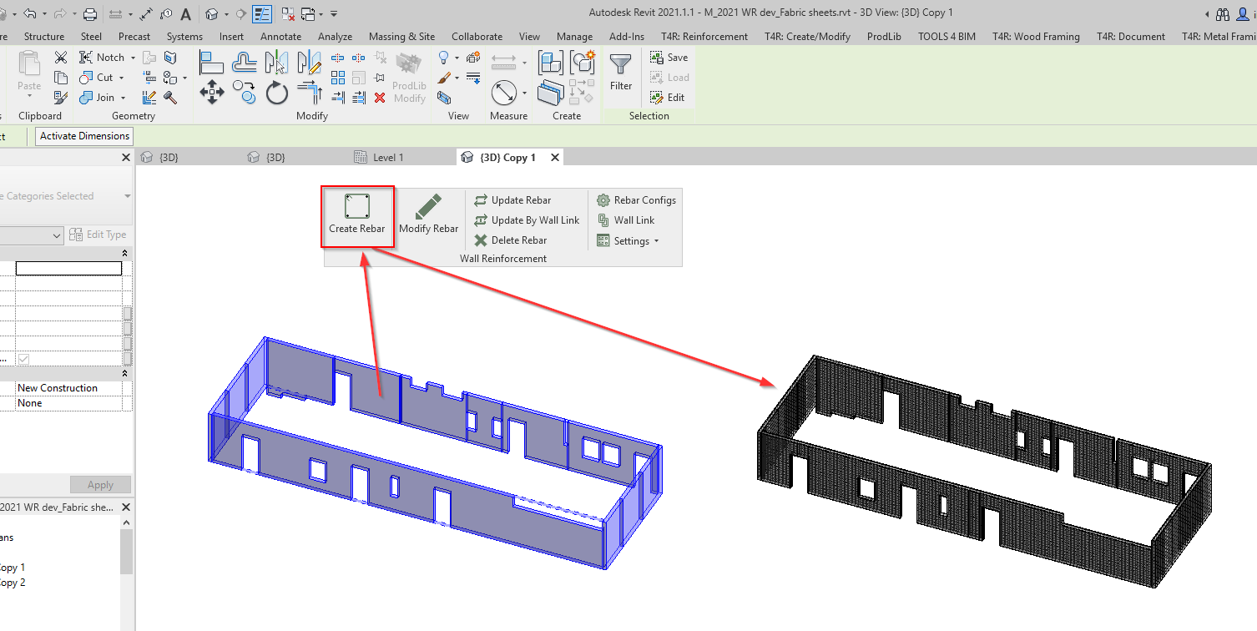Click Update By Wall Link
This screenshot has height=631, width=1257.
point(527,220)
